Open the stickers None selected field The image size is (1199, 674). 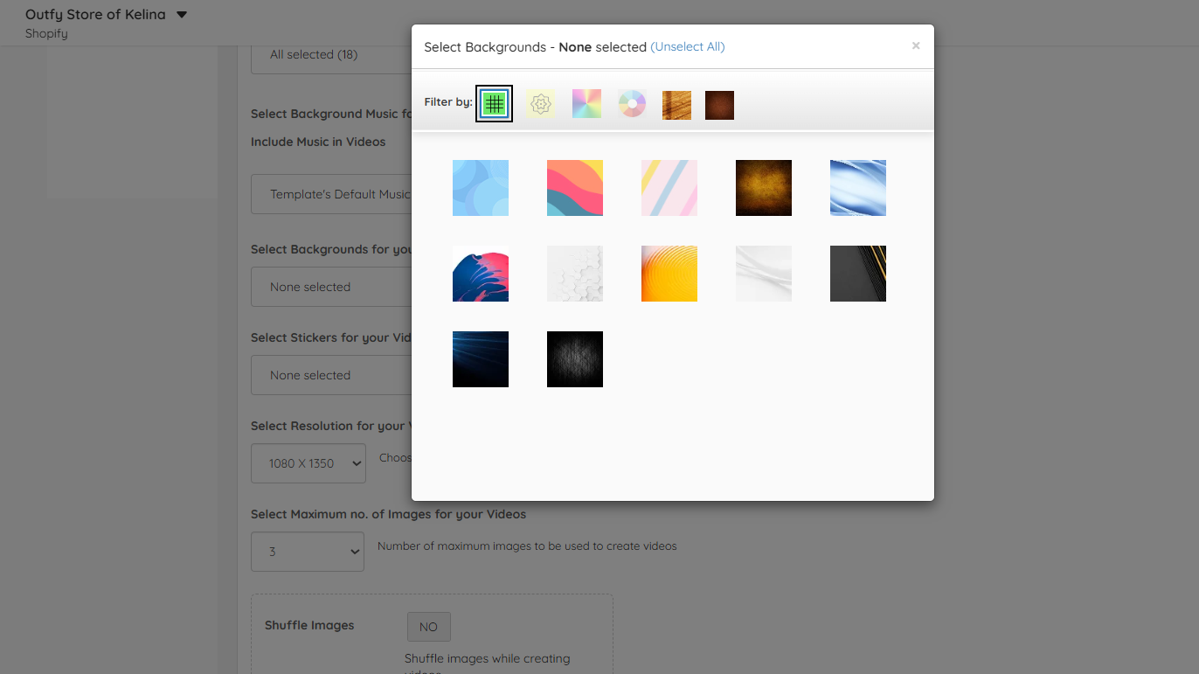(x=332, y=375)
